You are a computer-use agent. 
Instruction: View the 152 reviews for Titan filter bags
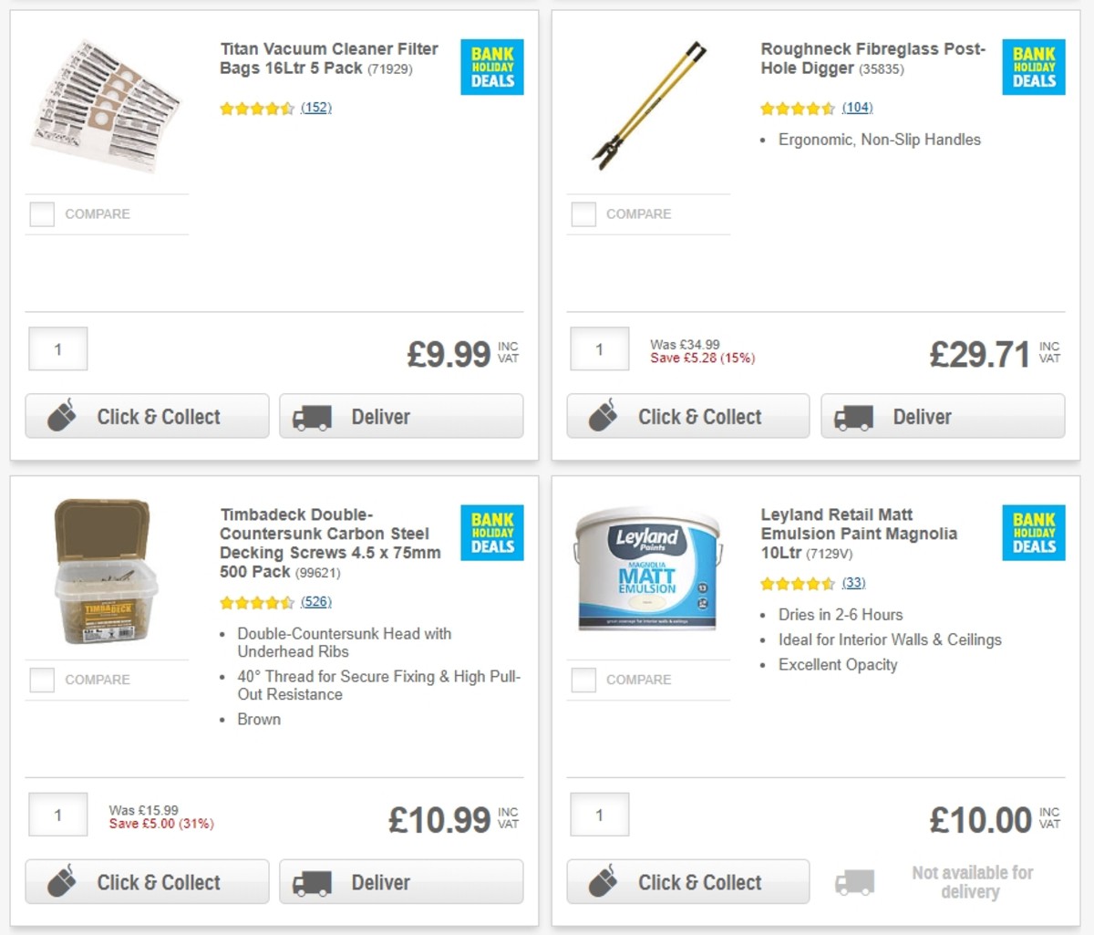315,108
